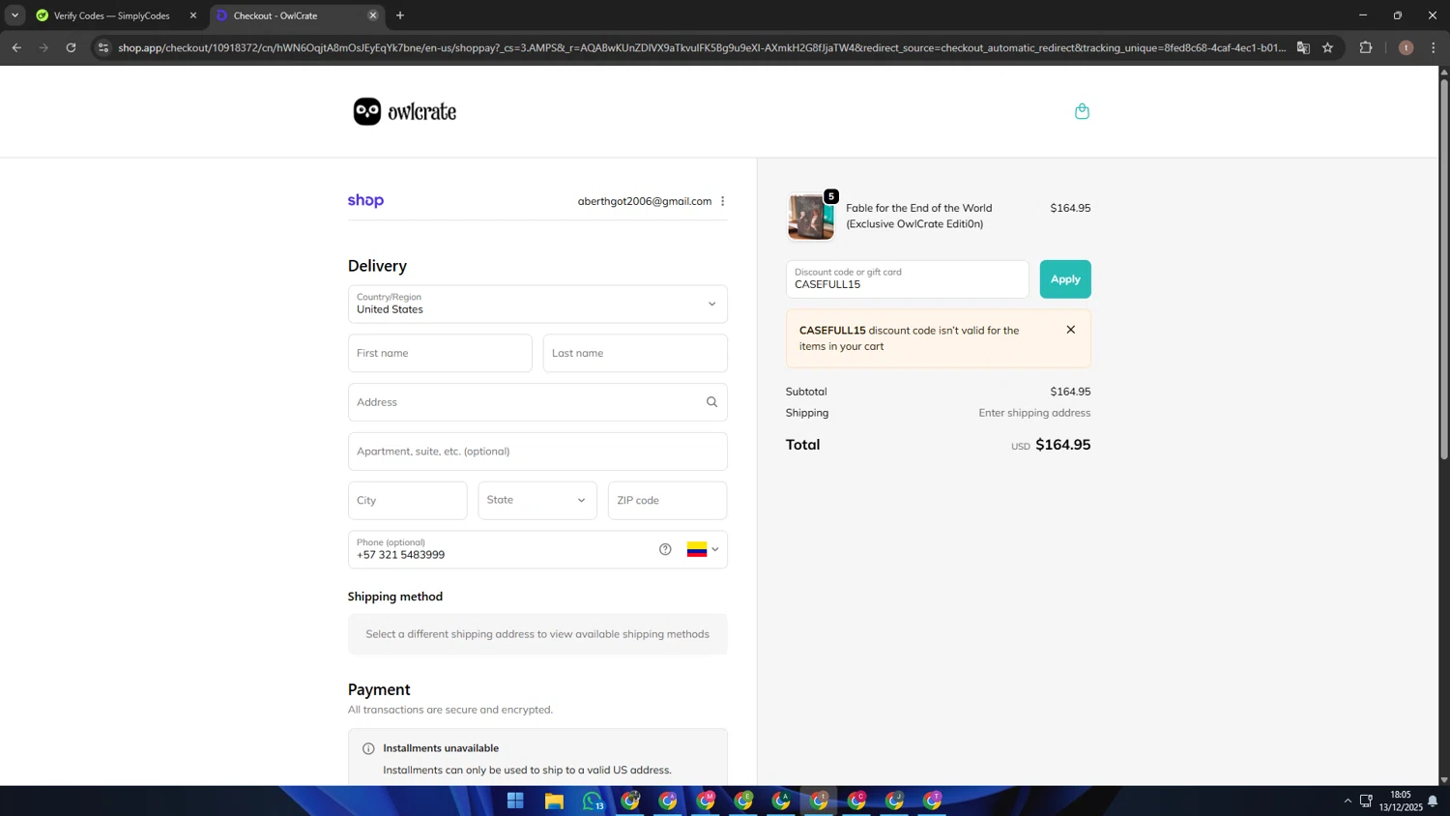Screen dimensions: 1450x816
Task: Open Chrome three-dot menu
Action: [x=1434, y=47]
